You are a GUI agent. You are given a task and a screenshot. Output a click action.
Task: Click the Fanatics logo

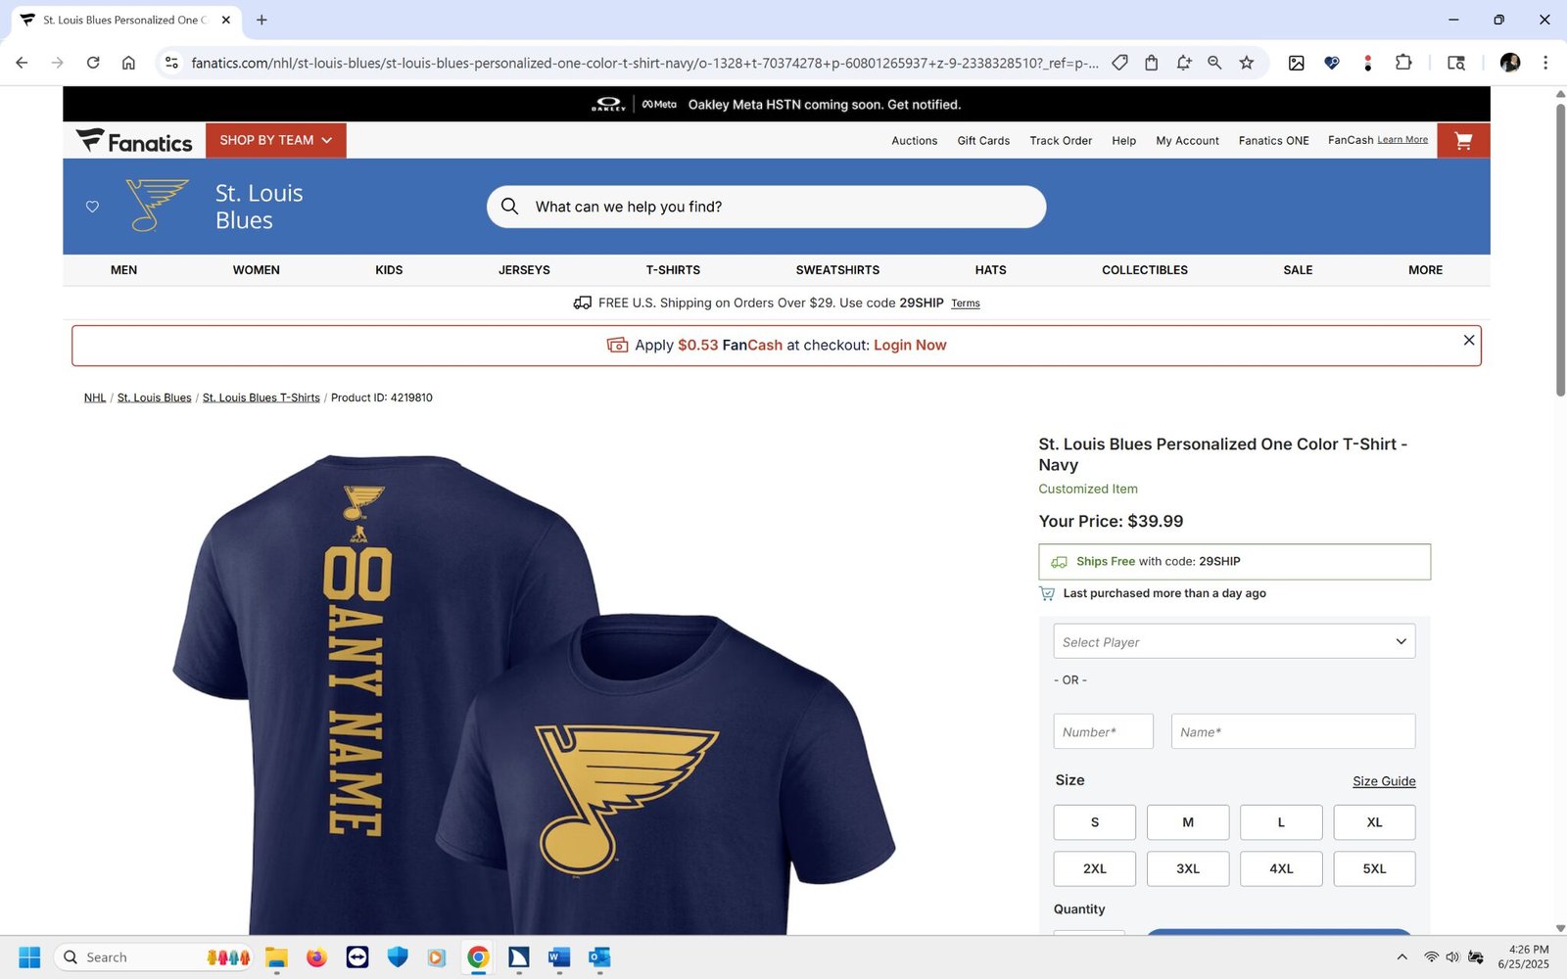[x=134, y=141]
